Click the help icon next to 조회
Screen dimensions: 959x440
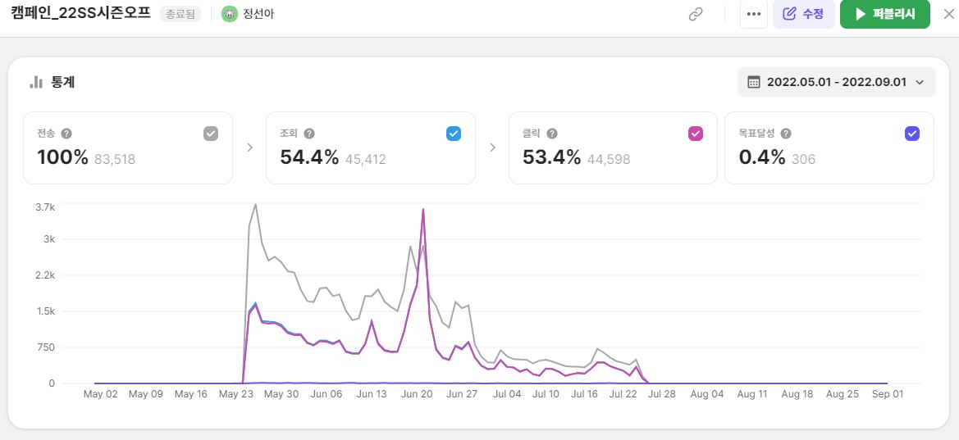pos(309,134)
